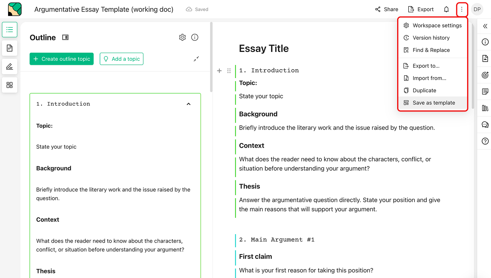Open the document page icon in left sidebar

coord(10,48)
